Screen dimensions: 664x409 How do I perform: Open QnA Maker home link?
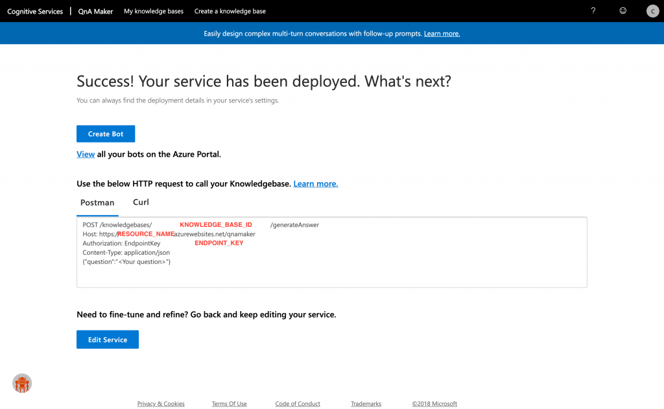95,12
